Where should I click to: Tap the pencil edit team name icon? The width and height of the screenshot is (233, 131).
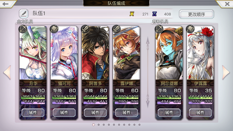[24, 14]
